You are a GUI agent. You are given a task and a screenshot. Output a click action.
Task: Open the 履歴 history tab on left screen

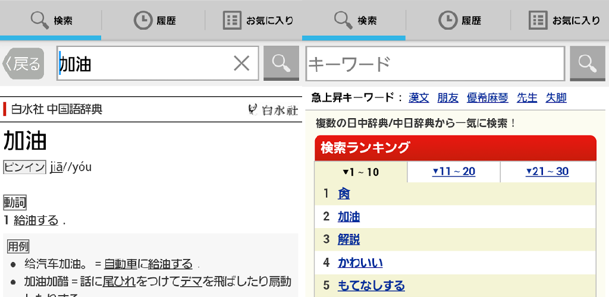[x=153, y=20]
